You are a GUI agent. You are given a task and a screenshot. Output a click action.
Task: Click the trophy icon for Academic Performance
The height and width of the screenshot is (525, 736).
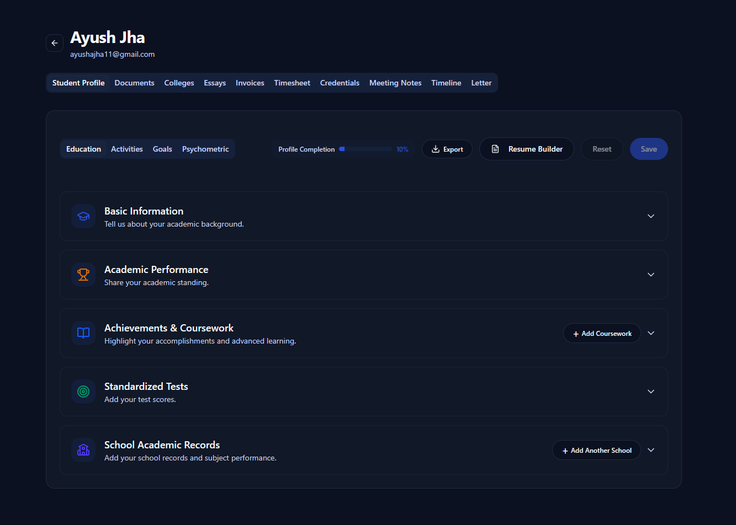(x=83, y=275)
